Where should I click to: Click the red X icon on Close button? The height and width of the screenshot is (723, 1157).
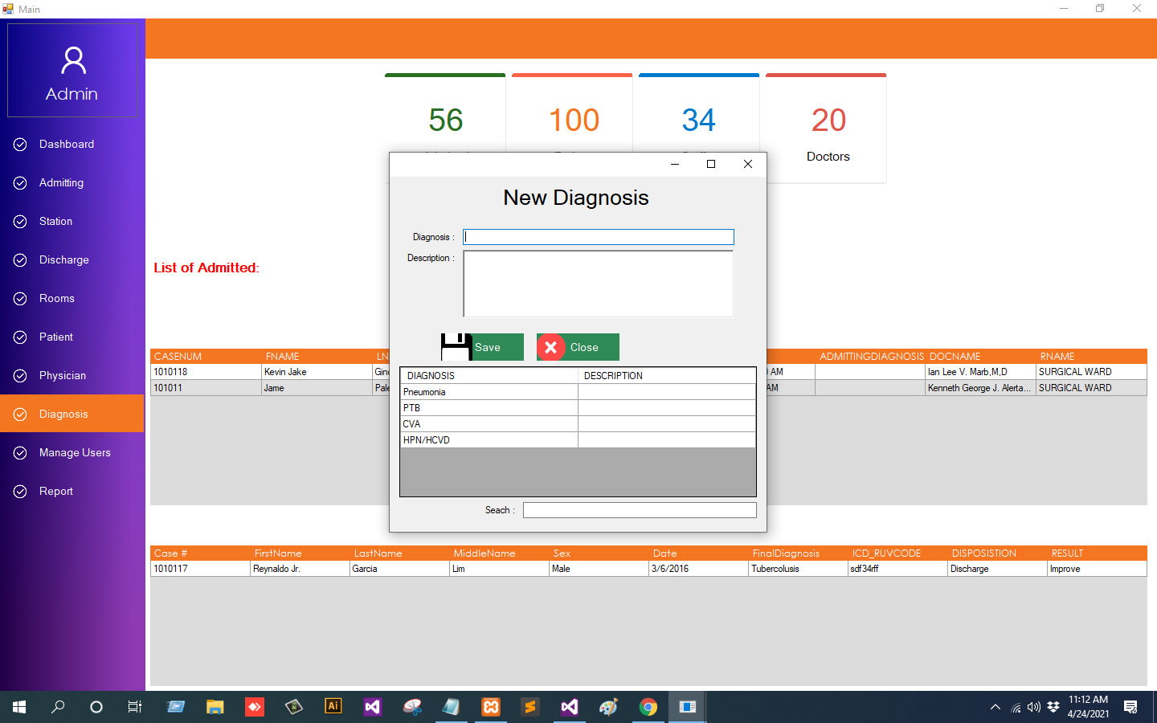pyautogui.click(x=551, y=347)
